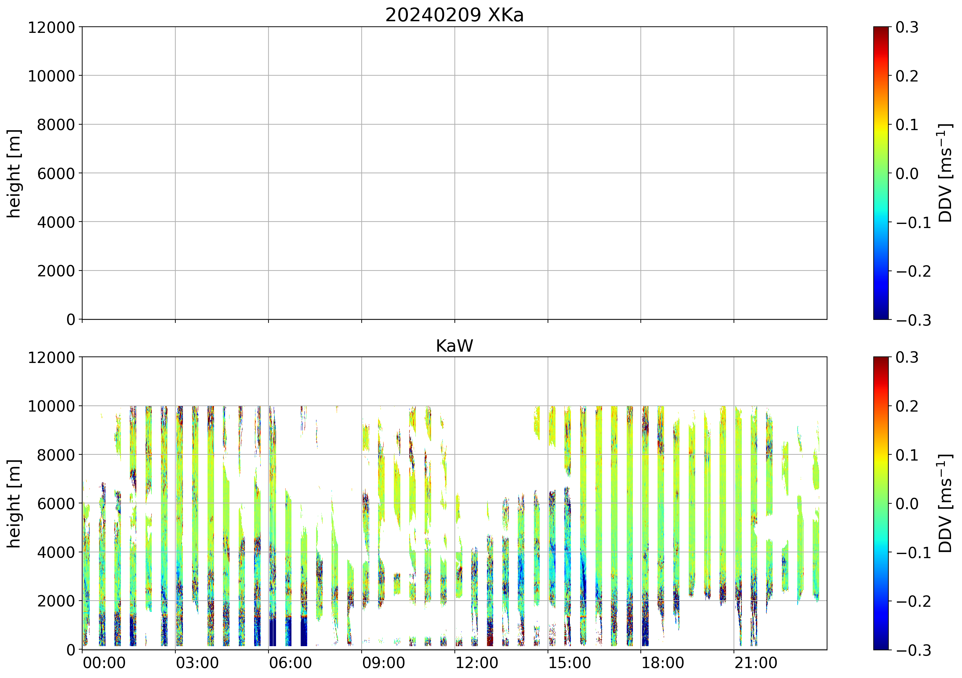Click the '18:00' time tick label
This screenshot has width=962, height=678.
(x=663, y=663)
